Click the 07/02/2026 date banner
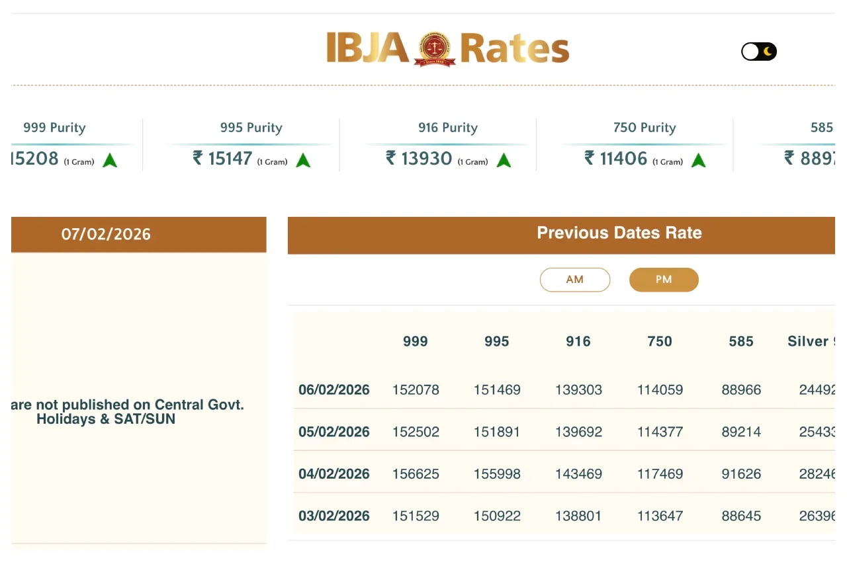This screenshot has width=847, height=562. click(x=106, y=234)
